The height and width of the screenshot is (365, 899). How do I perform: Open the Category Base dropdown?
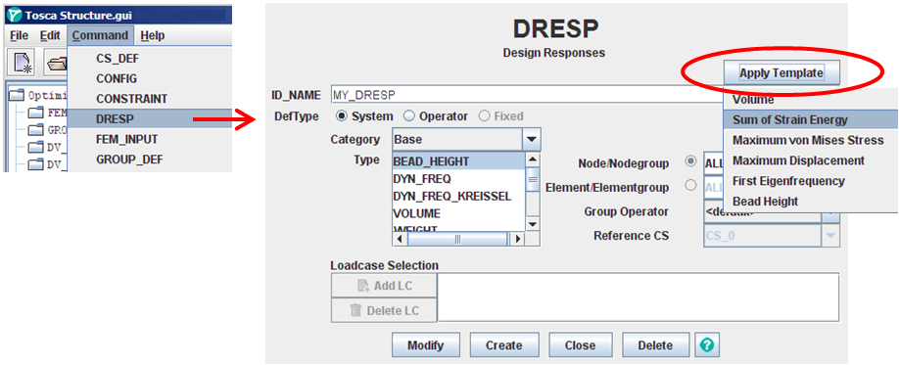tap(466, 139)
